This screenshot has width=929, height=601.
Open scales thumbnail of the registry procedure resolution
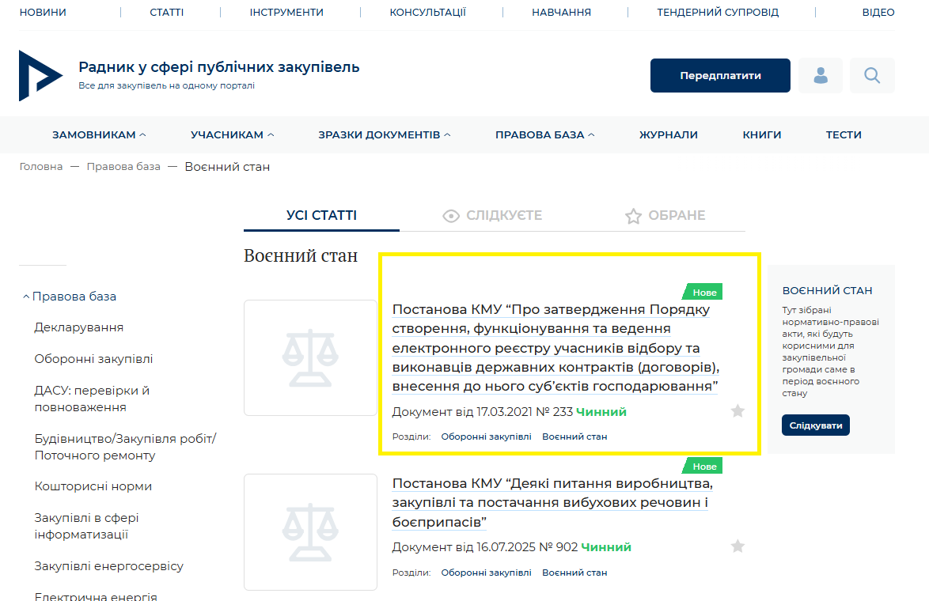310,357
